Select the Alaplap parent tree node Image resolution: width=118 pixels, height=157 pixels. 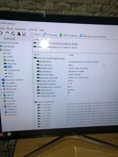[x=5, y=50]
